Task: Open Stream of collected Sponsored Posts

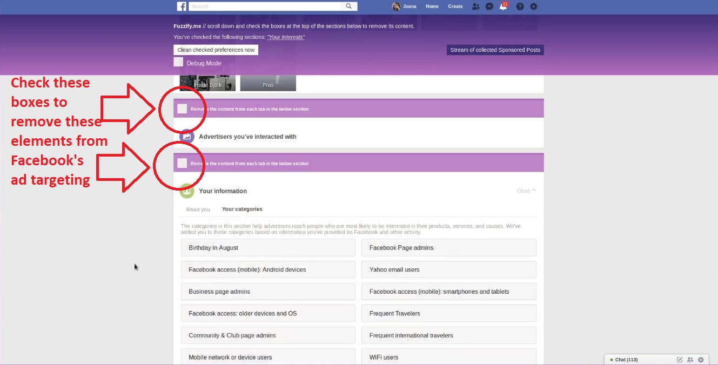Action: [x=495, y=50]
